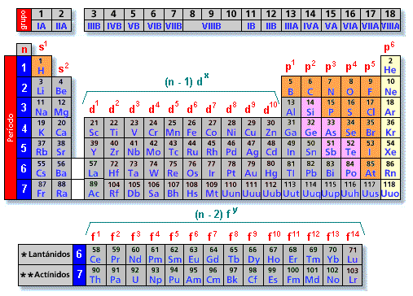
Task: Click the meitnerium cell Mt
Action: click(x=212, y=189)
